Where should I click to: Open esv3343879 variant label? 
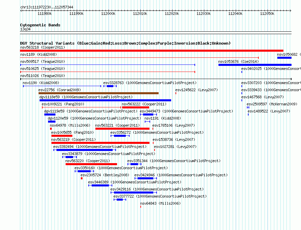(x=109, y=154)
